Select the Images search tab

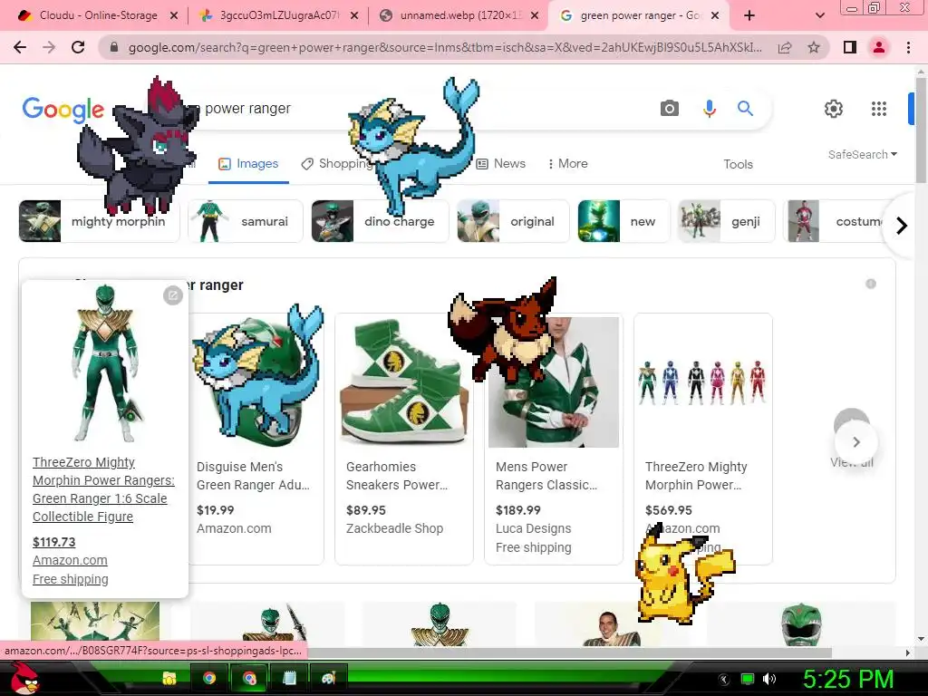click(x=248, y=164)
